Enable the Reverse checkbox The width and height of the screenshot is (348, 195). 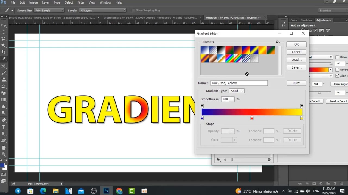tap(337, 70)
